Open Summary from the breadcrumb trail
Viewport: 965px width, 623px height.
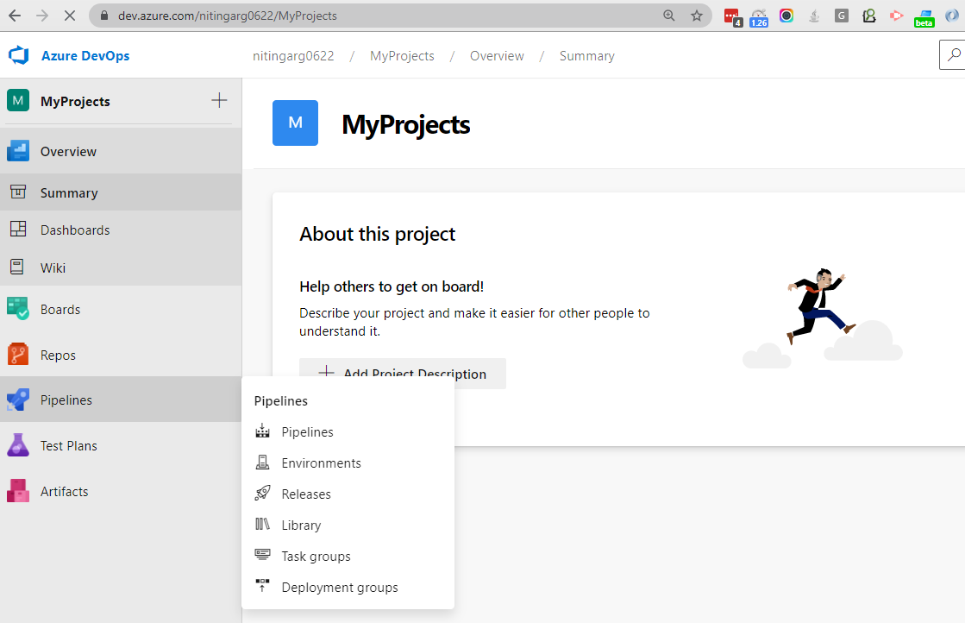point(586,55)
